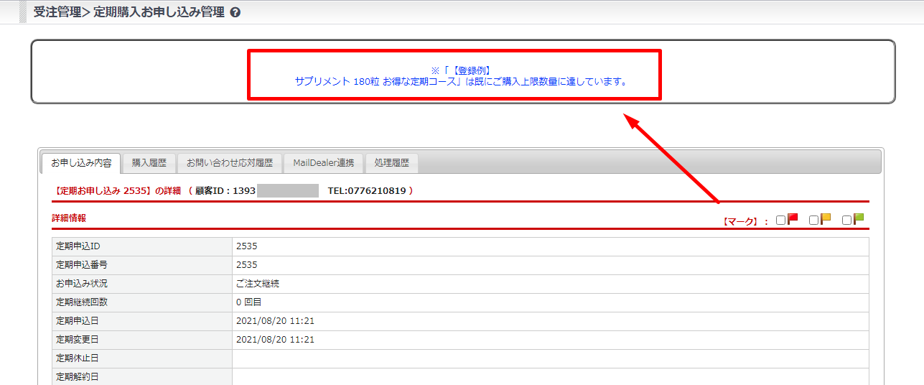Click the 定期解約日 label cell
The height and width of the screenshot is (385, 924).
tap(142, 376)
